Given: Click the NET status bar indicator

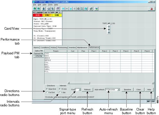Looking at the screenshot, I should (x=149, y=101).
